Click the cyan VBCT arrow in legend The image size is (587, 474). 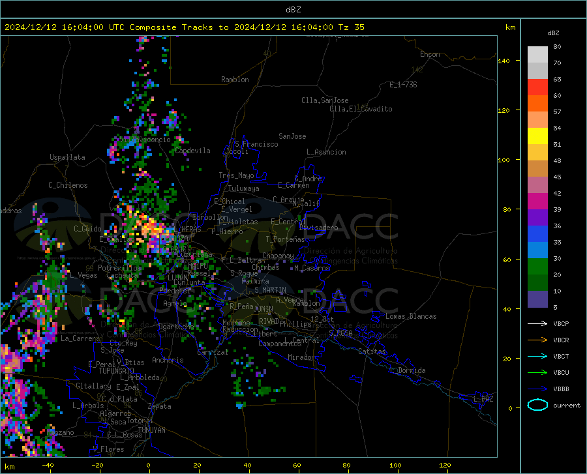pyautogui.click(x=537, y=356)
